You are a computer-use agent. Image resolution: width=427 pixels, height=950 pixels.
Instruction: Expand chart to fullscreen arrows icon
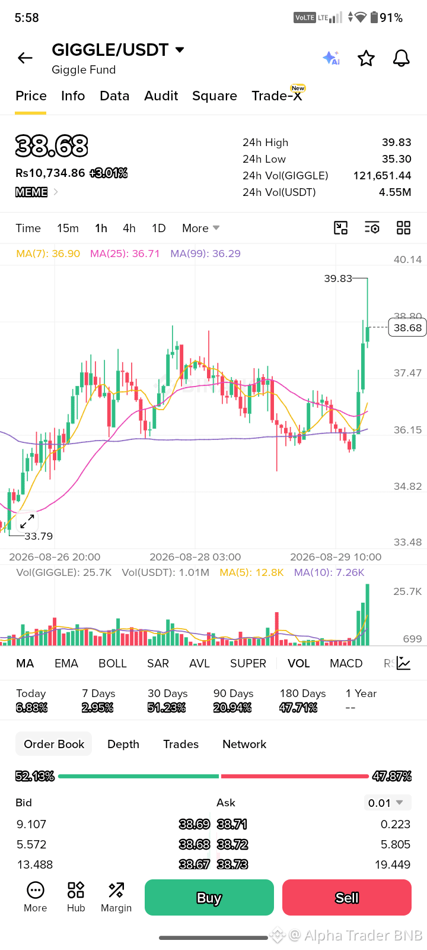point(27,522)
